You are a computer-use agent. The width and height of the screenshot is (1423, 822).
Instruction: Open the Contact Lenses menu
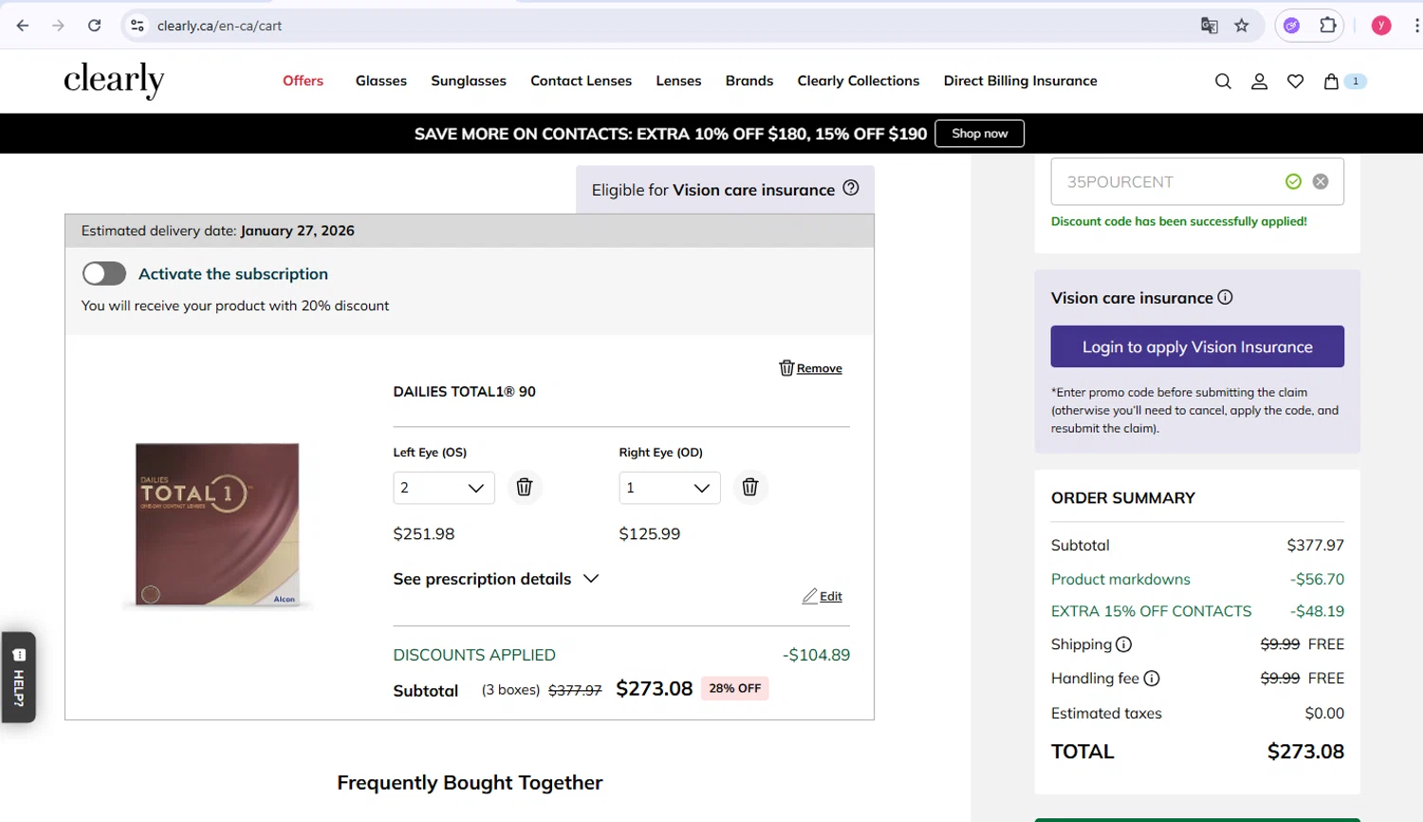[x=581, y=81]
